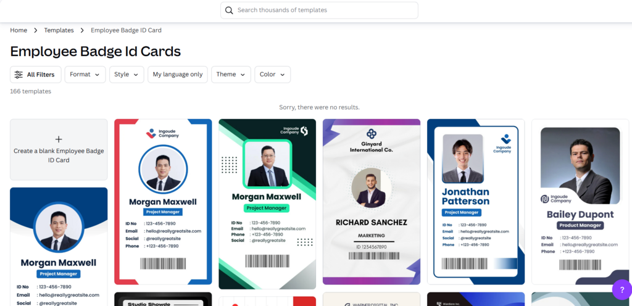Screen dimensions: 632x306
Task: Click the search magnifier icon
Action: pos(229,10)
